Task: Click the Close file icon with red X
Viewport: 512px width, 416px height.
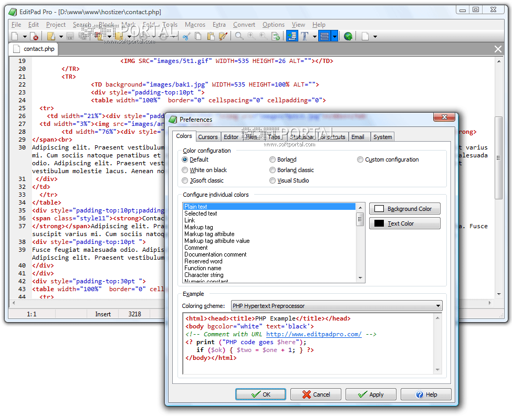Action: pos(34,36)
